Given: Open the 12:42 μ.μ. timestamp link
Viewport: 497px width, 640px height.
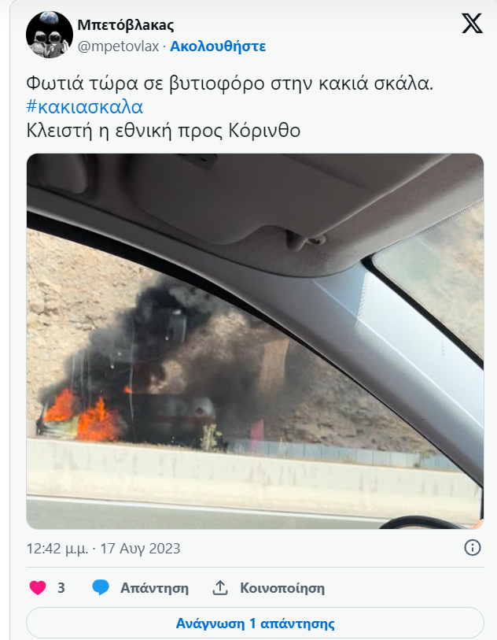Looking at the screenshot, I should coord(57,549).
